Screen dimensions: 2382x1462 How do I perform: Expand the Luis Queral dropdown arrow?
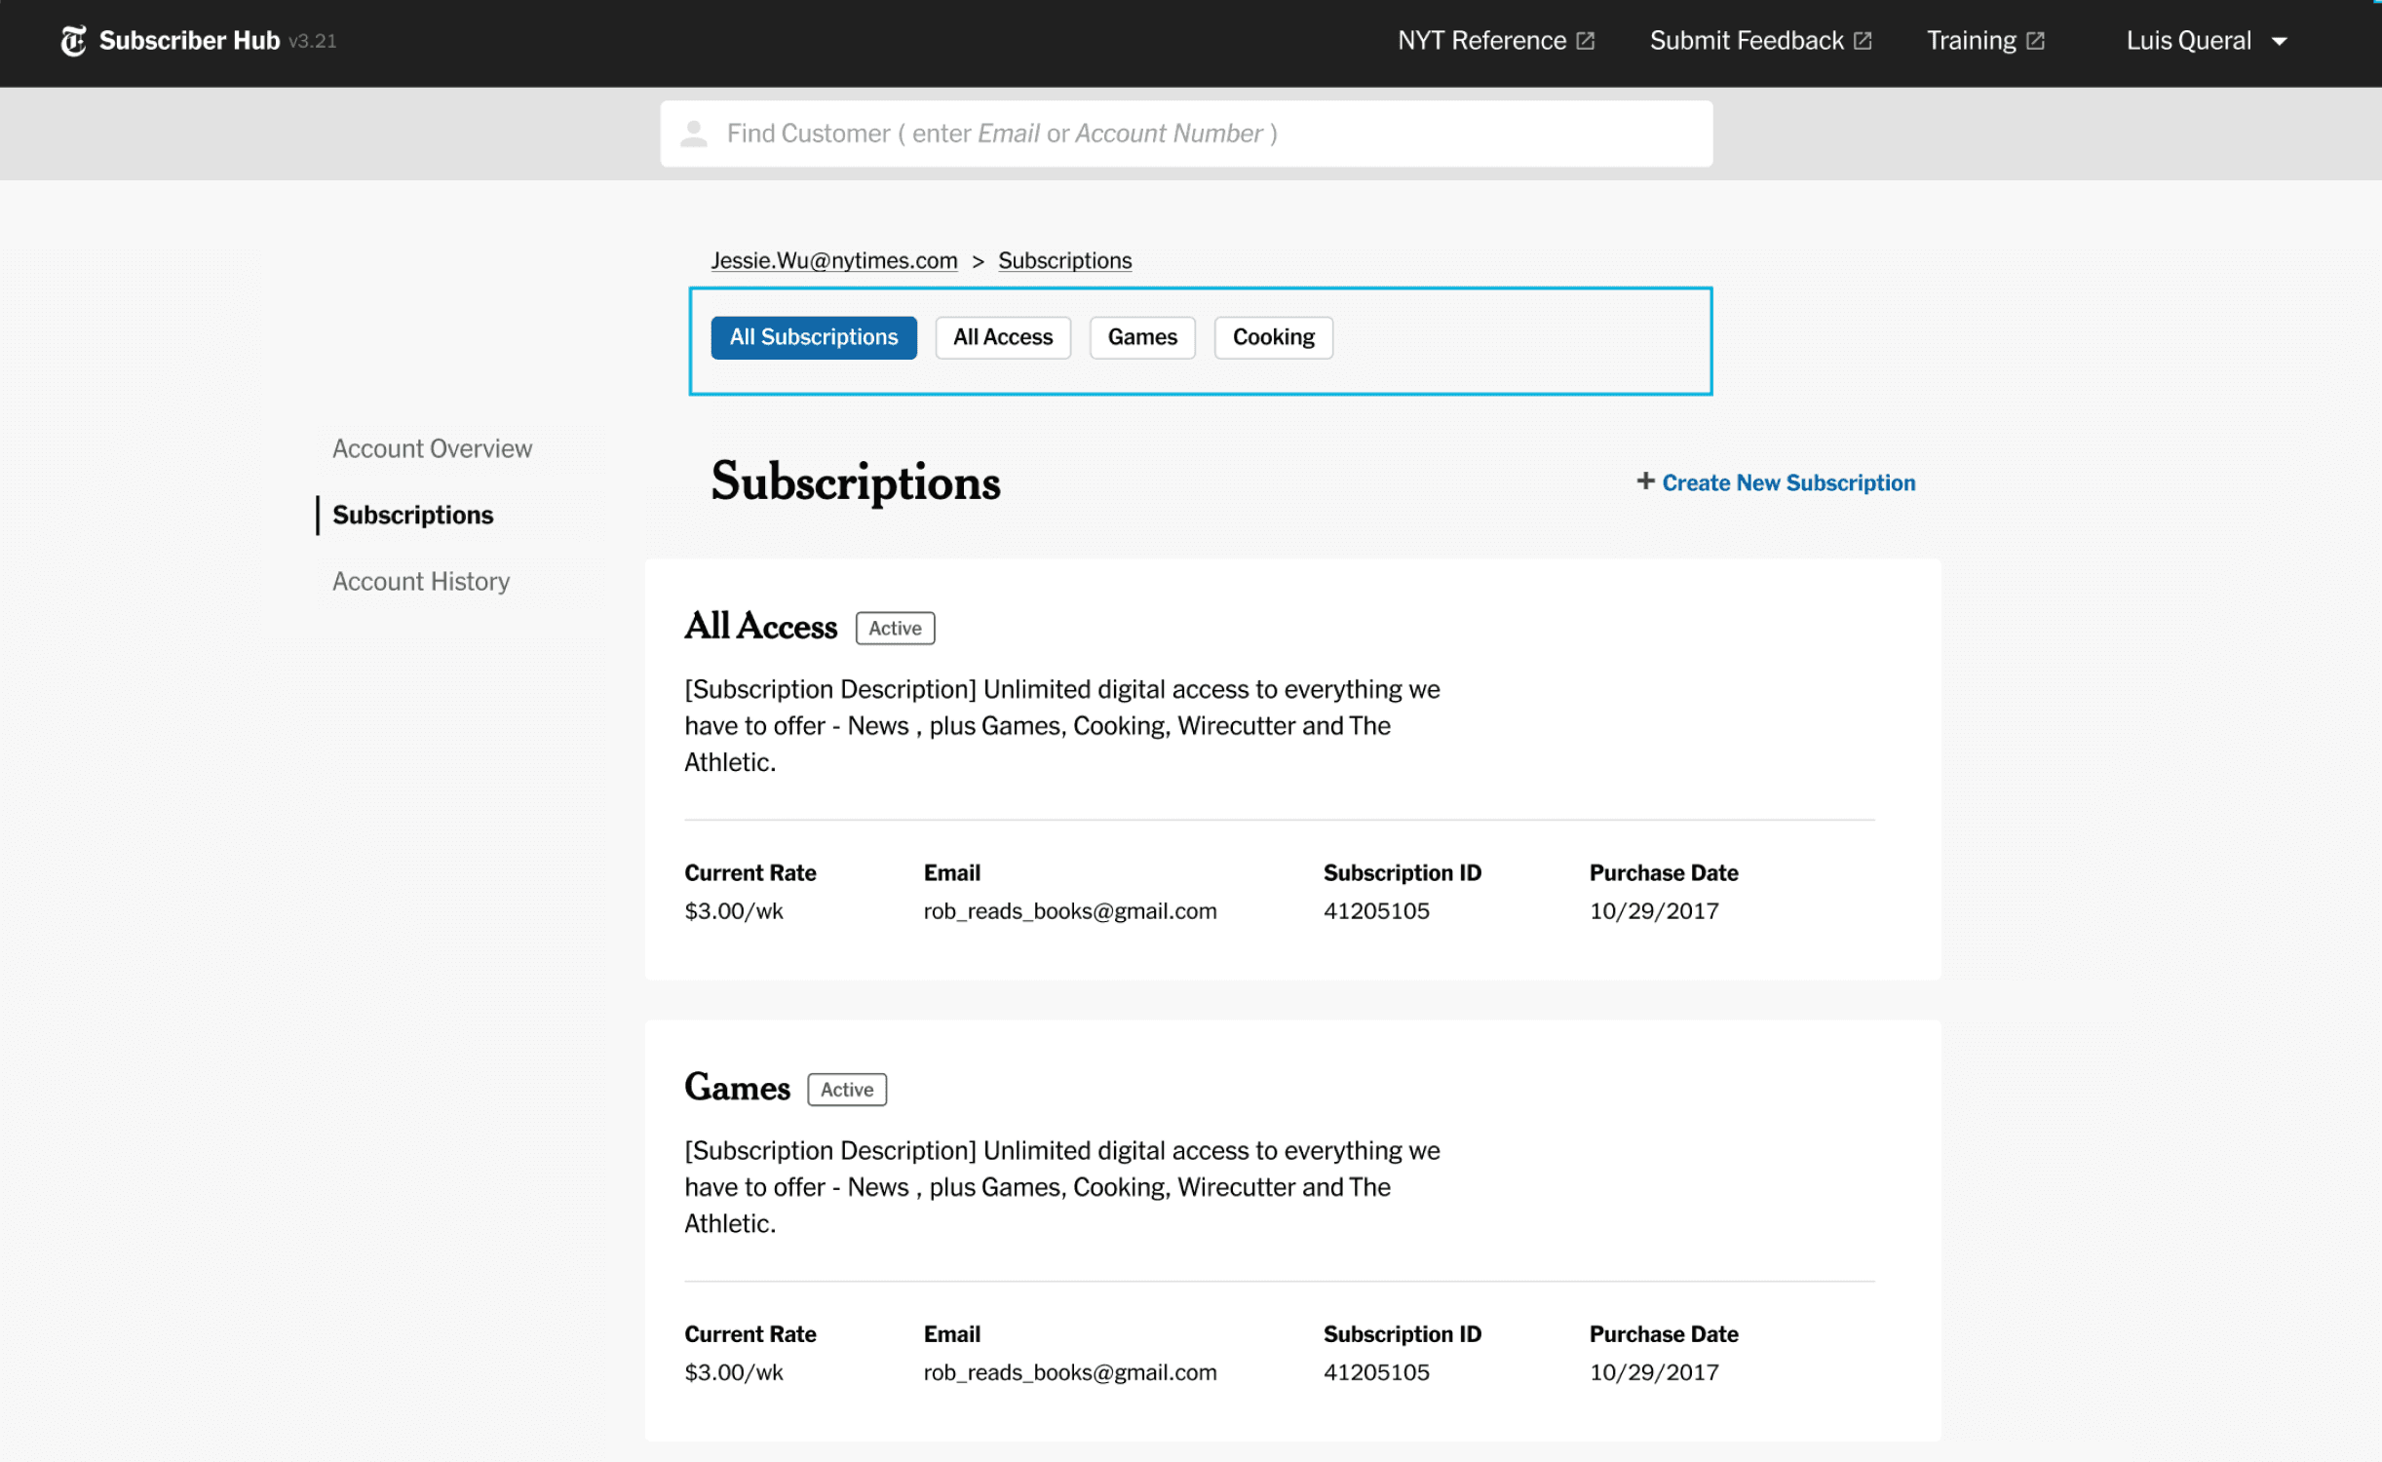point(2279,42)
